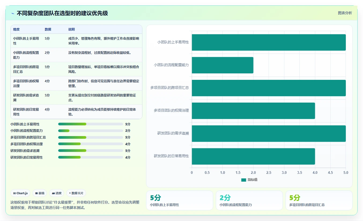Click the 研发团队的需求追溯 progress bar
The width and height of the screenshot is (363, 221).
pos(91,151)
